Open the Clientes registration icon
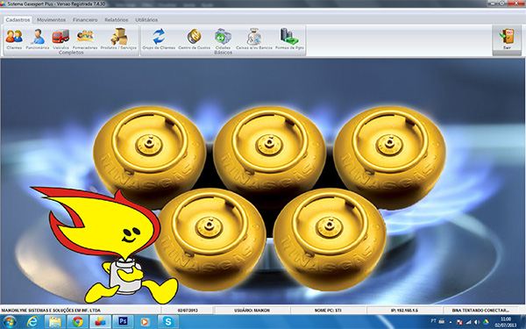The image size is (526, 329). [x=14, y=39]
